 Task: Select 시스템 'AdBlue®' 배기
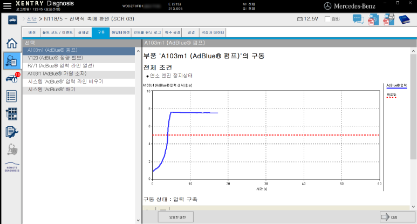coord(79,90)
